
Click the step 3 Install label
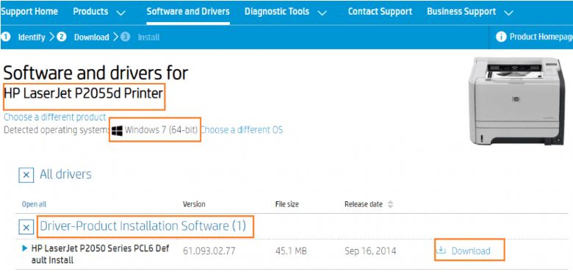pyautogui.click(x=148, y=37)
